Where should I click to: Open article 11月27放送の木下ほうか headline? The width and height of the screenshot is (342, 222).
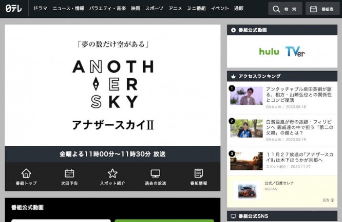[299, 157]
